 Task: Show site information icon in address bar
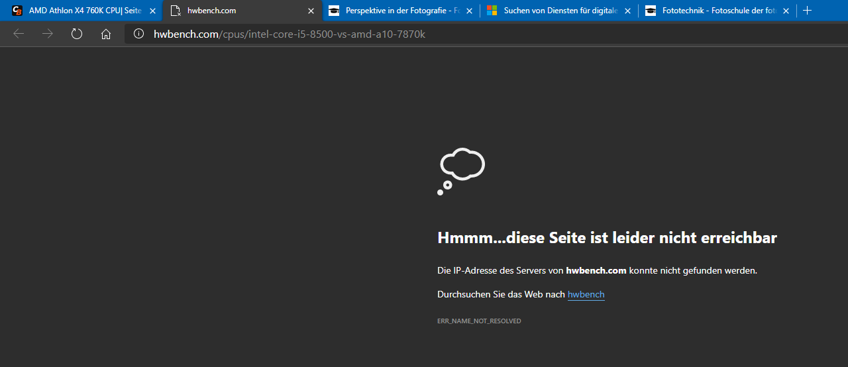coord(138,34)
